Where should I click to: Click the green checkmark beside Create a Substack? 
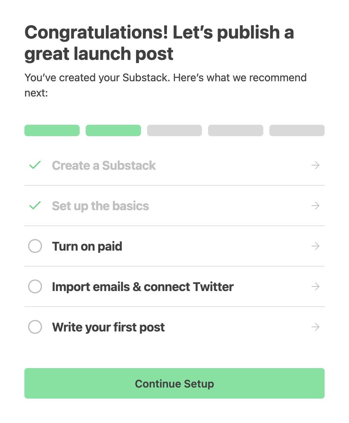pyautogui.click(x=35, y=165)
